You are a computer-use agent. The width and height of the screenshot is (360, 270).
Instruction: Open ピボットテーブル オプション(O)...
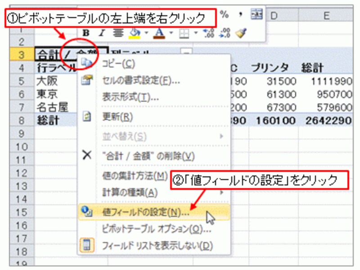(x=153, y=229)
